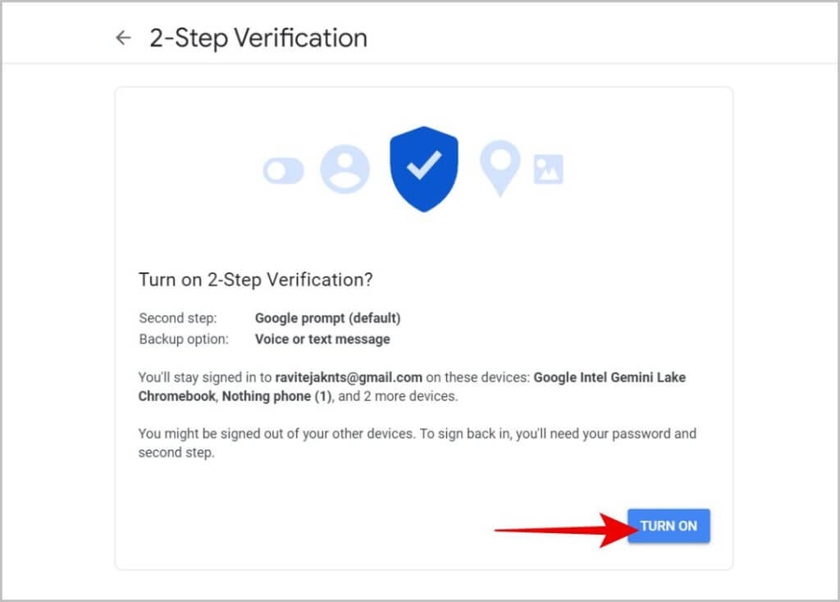Click the location pin illustration icon

500,167
